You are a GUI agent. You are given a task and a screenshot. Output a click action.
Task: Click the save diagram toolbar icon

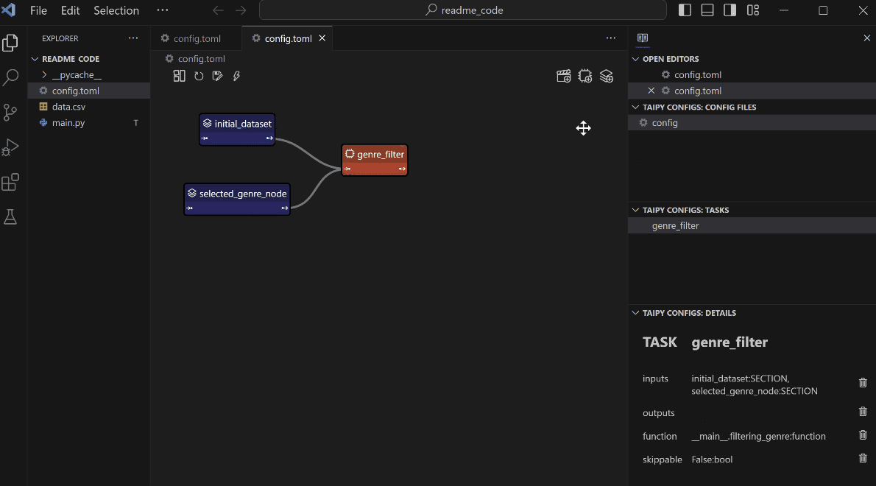click(x=217, y=76)
